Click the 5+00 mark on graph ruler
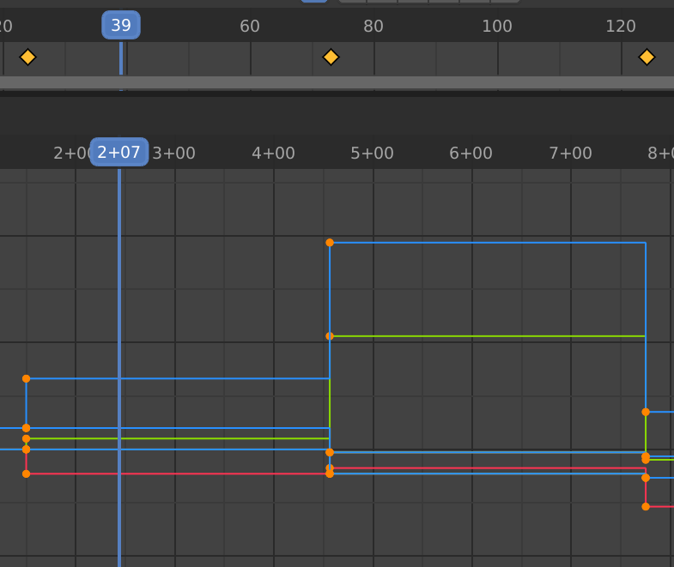Viewport: 674px width, 567px height. click(373, 153)
